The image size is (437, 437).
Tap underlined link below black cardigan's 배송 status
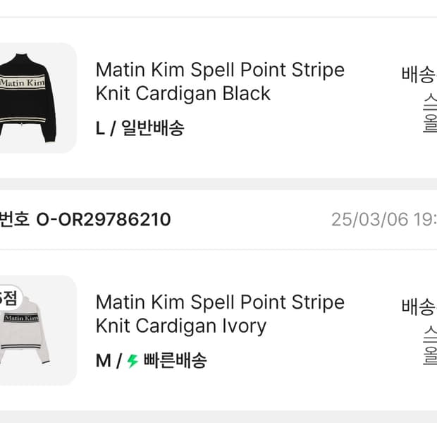click(429, 111)
